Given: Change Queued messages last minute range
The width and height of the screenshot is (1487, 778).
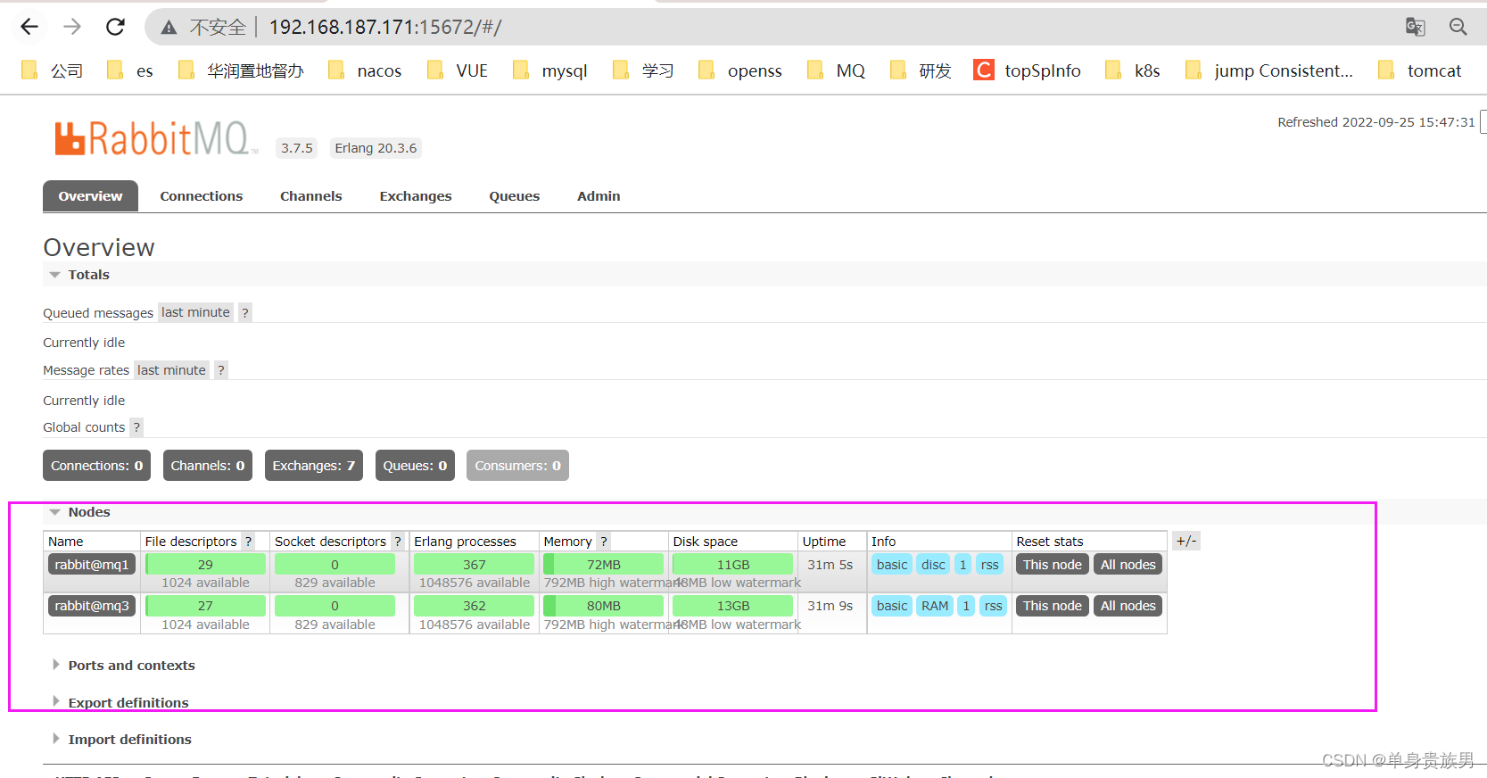Looking at the screenshot, I should 195,312.
